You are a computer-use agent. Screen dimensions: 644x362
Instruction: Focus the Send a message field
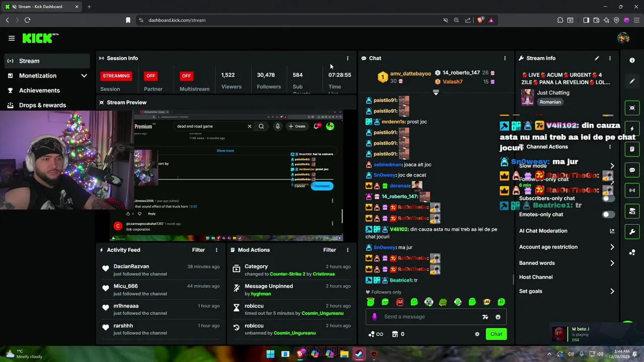coord(436,317)
